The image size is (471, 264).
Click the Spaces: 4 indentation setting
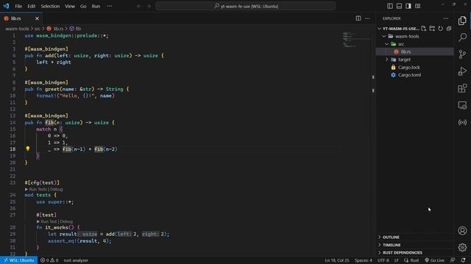click(363, 260)
